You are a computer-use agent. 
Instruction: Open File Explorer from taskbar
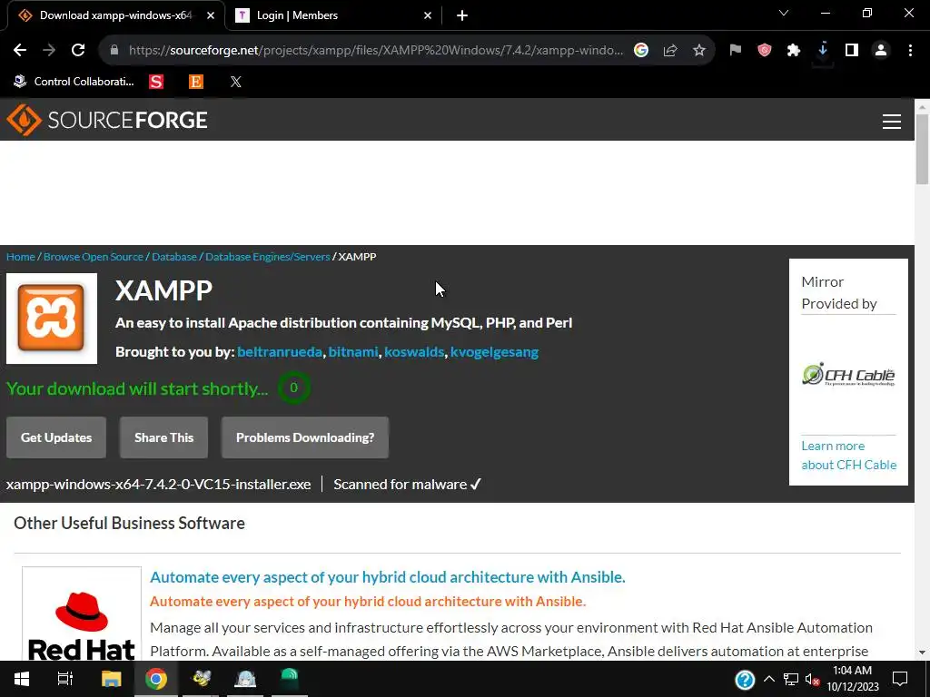111,679
